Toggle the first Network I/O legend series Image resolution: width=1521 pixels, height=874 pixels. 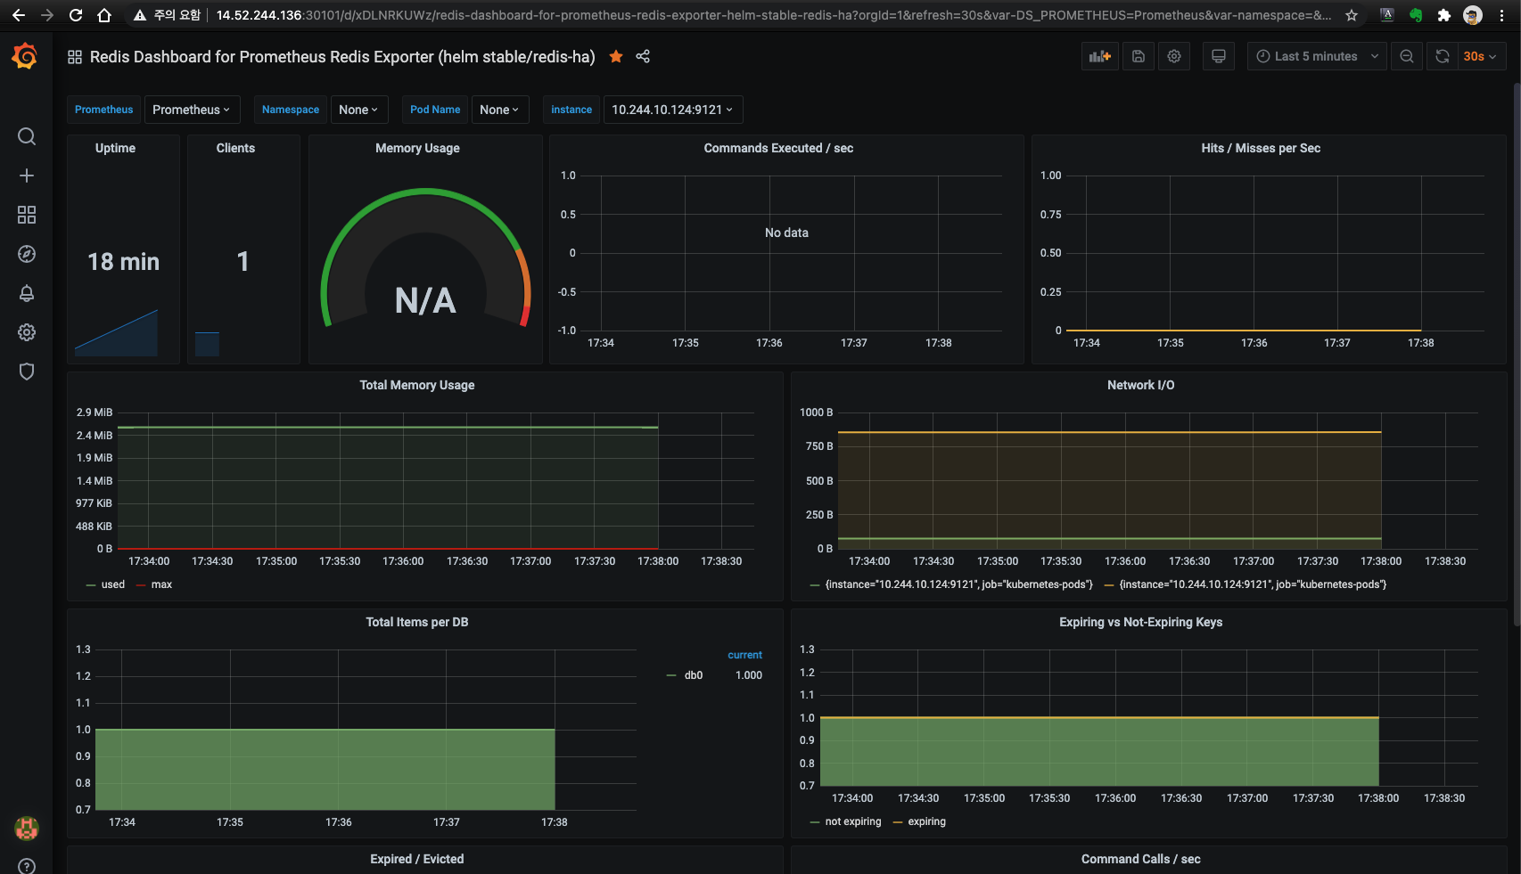click(959, 584)
